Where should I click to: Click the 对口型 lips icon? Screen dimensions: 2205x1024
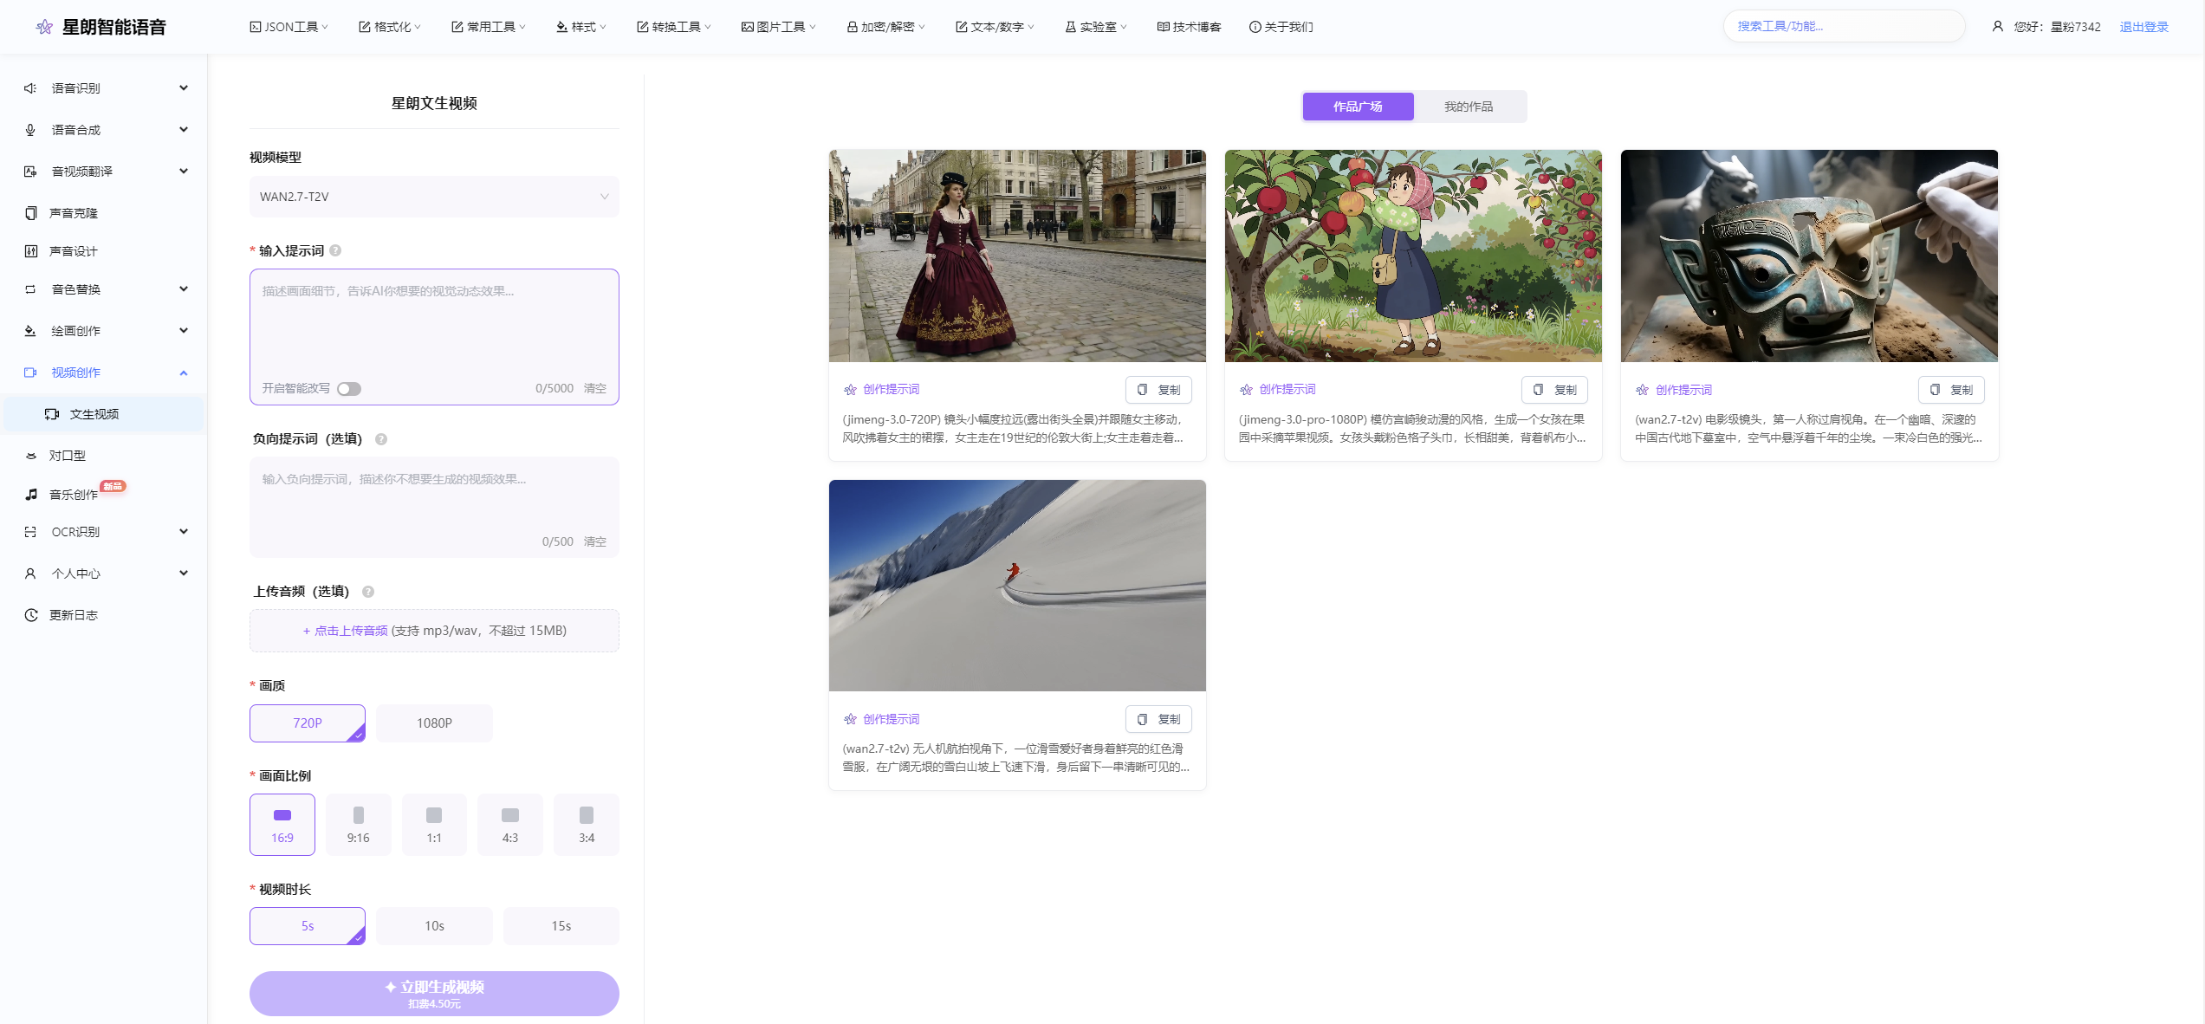[30, 456]
